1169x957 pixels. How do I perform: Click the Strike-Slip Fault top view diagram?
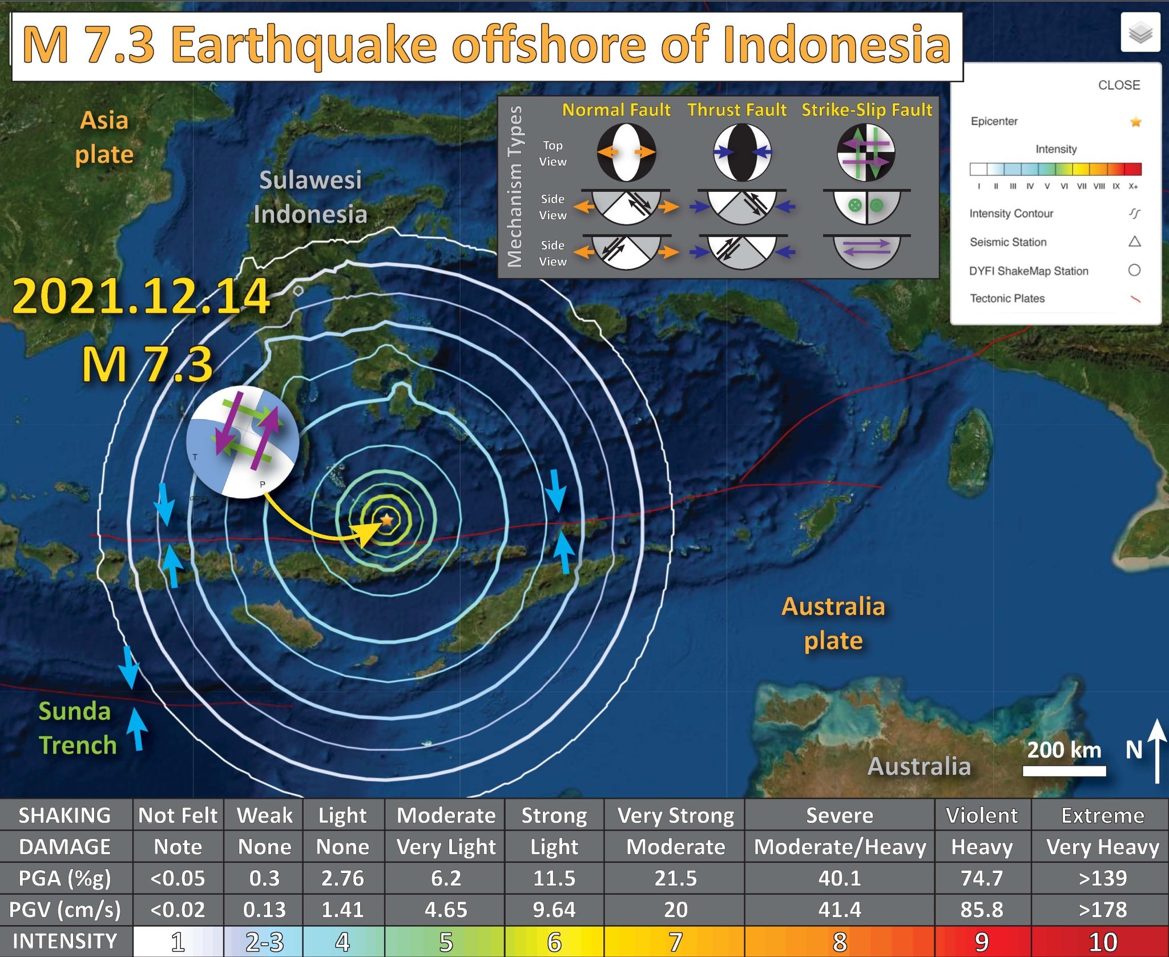865,152
